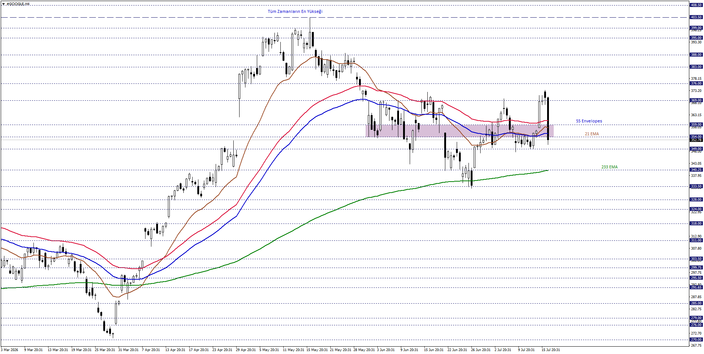Select the 'Tüm Zamanların En Yükseği' text label
The width and height of the screenshot is (704, 354).
pos(295,11)
